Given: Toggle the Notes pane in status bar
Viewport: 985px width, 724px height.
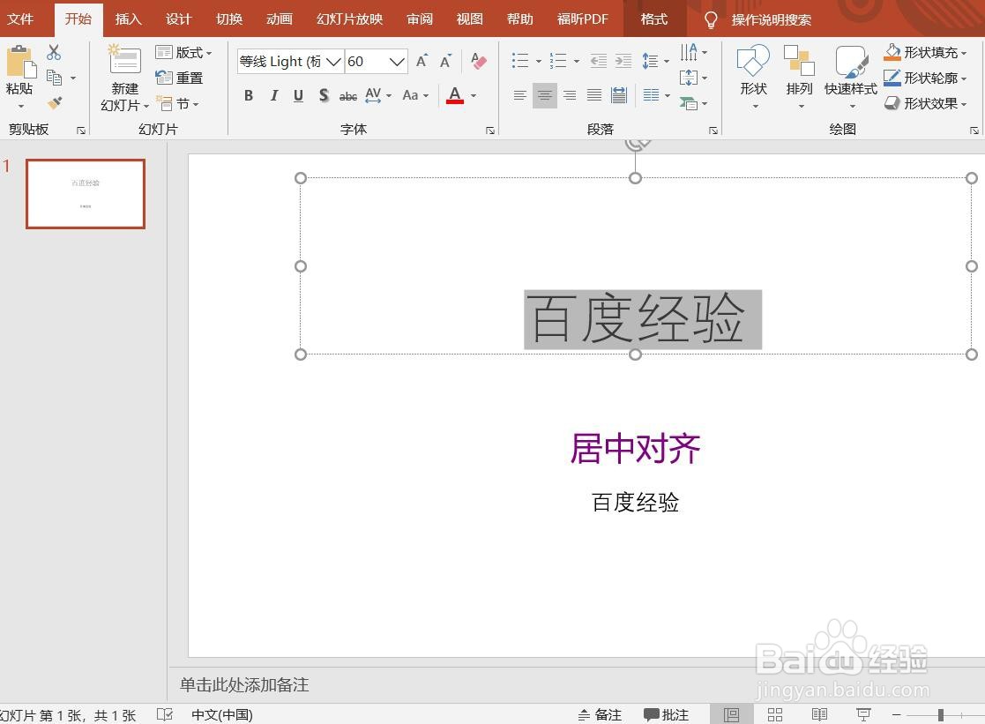Looking at the screenshot, I should click(600, 714).
